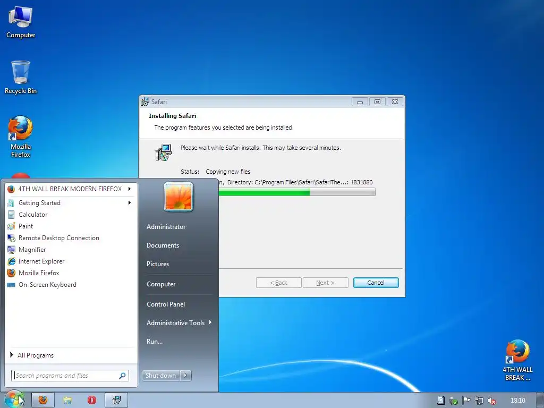
Task: Click Safely Remove Hardware tray icon
Action: pos(454,401)
